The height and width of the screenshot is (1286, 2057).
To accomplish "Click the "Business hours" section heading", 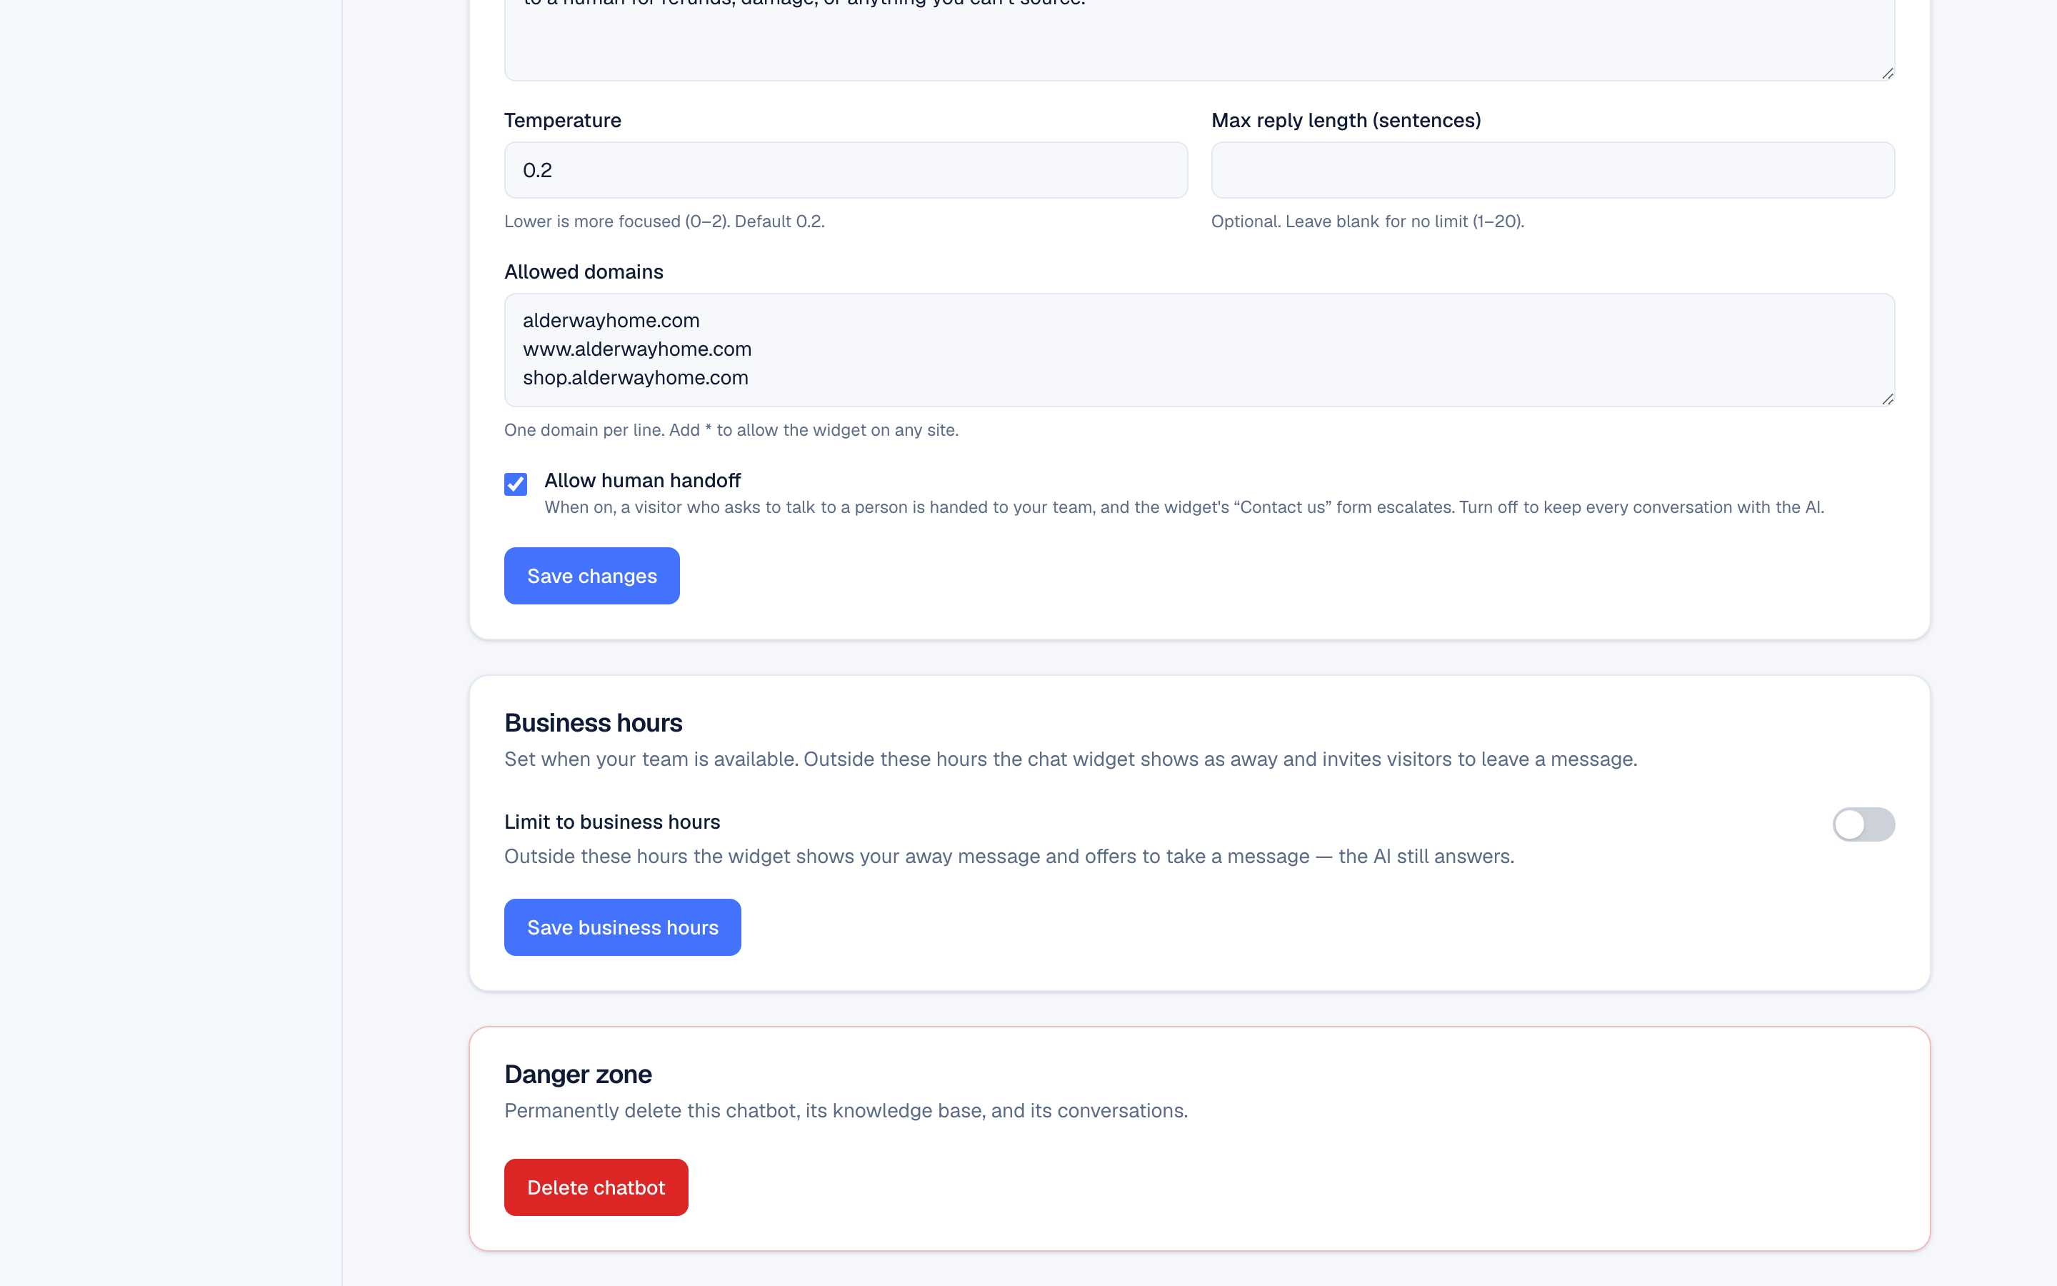I will click(592, 723).
